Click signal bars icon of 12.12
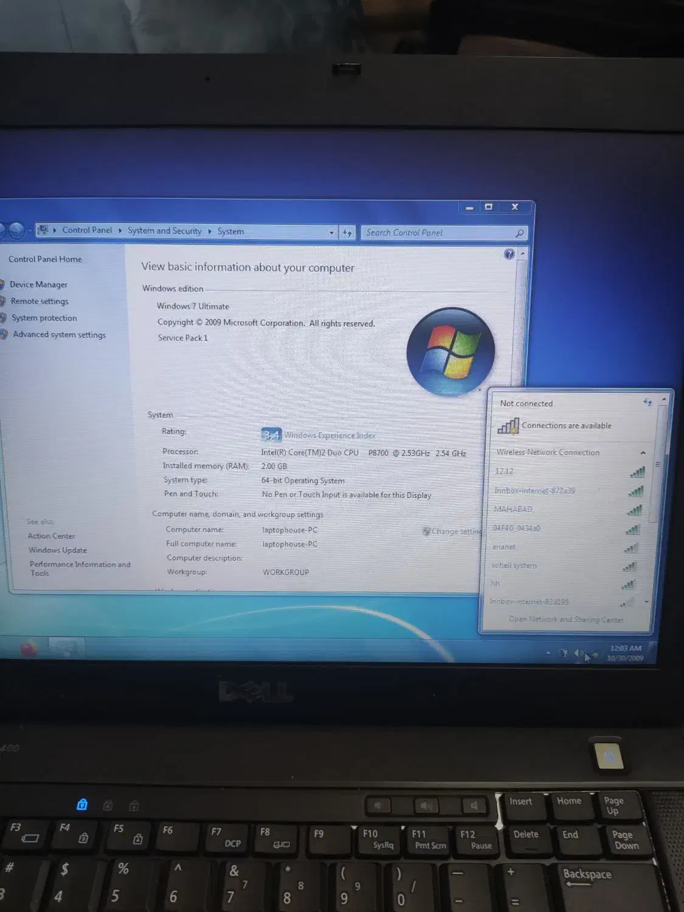The width and height of the screenshot is (684, 912). 637,472
